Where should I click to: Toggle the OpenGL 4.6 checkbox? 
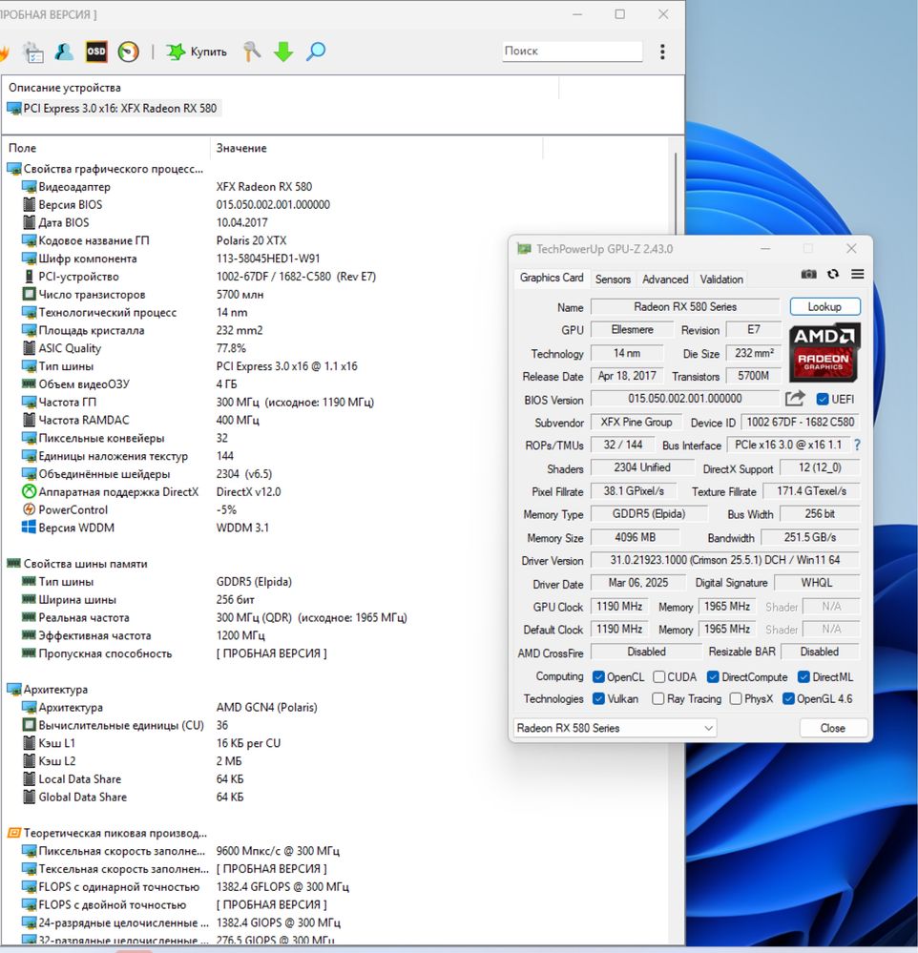point(788,698)
